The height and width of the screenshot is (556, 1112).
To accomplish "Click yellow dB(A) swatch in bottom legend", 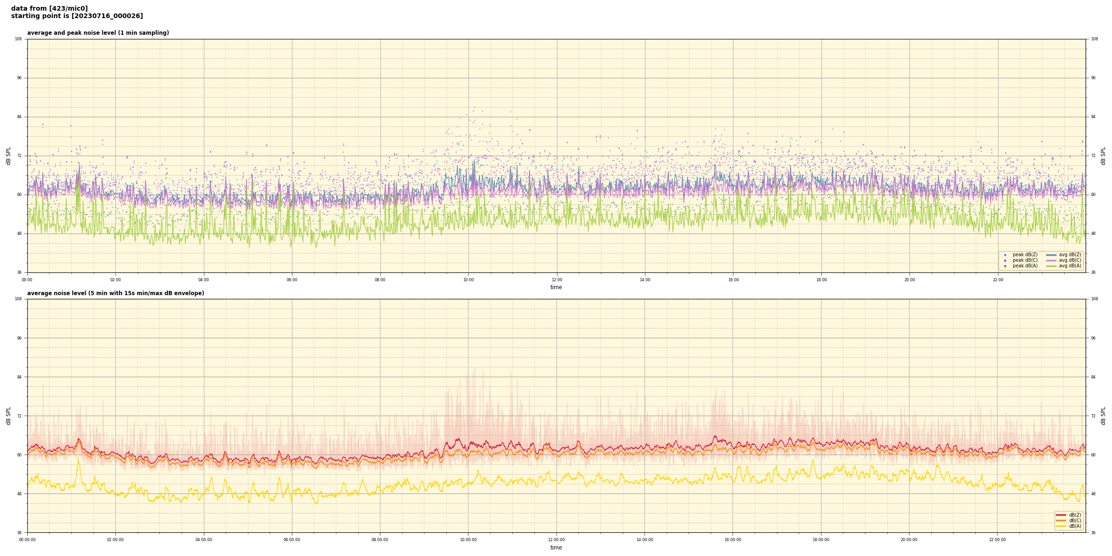I will pyautogui.click(x=1061, y=526).
